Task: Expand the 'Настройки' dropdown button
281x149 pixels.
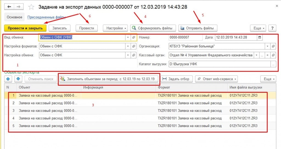Action: pos(115,28)
